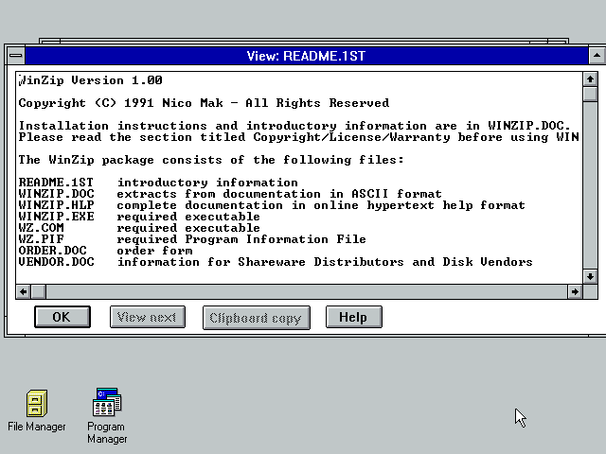Click the grayed View next button

[x=148, y=317]
